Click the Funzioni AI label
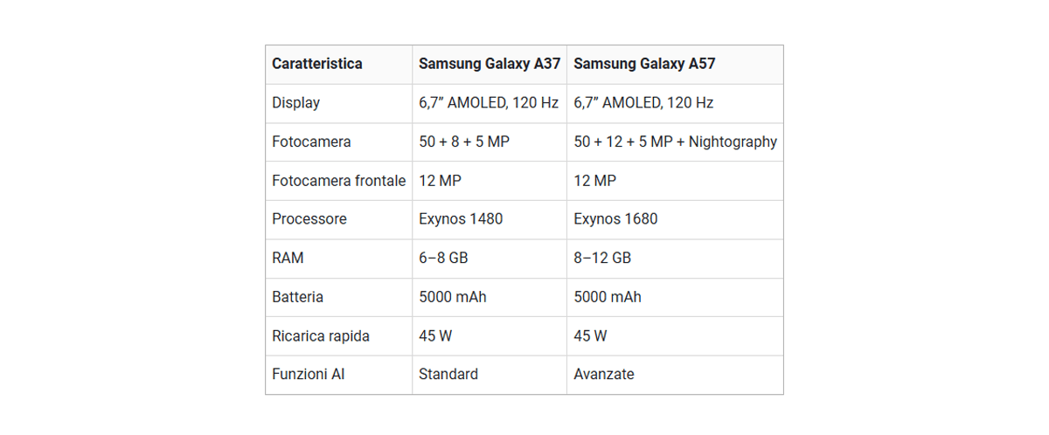 [x=308, y=375]
